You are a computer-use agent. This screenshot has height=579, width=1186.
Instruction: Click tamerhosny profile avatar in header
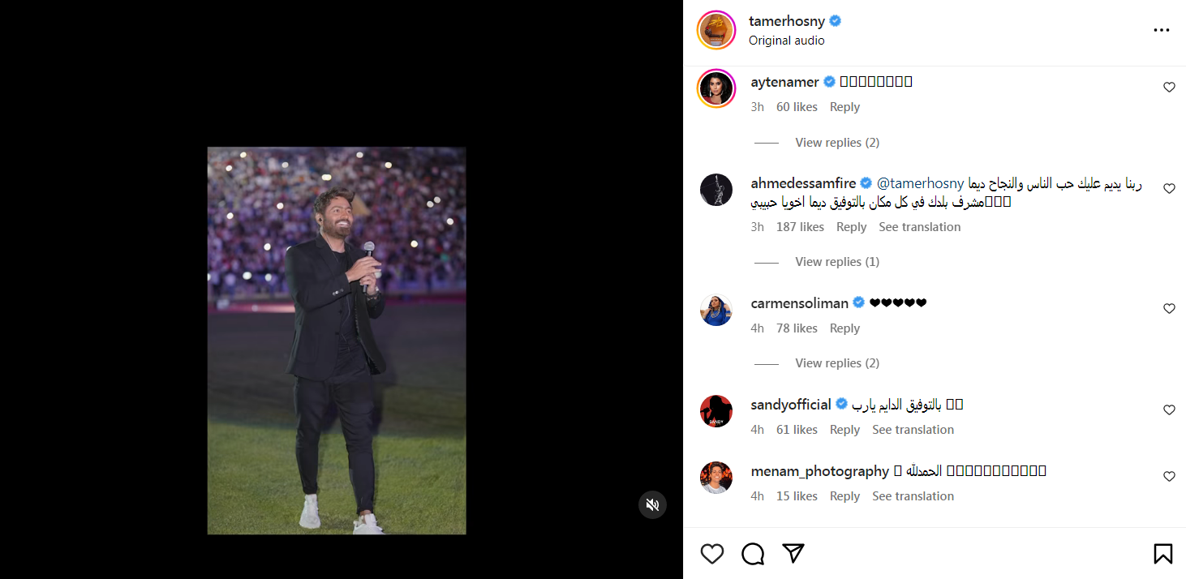pos(715,30)
